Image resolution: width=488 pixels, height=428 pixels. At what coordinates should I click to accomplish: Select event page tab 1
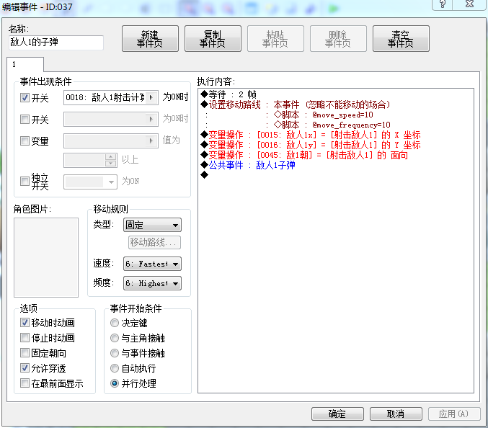click(x=25, y=64)
